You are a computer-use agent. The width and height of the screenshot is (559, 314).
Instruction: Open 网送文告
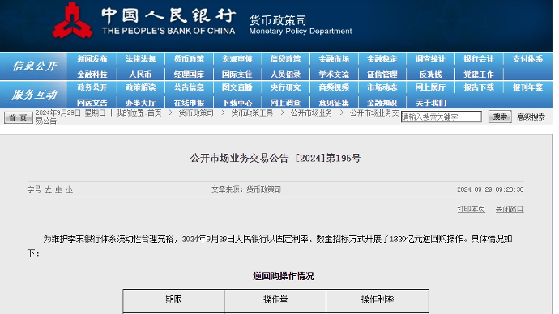click(92, 103)
